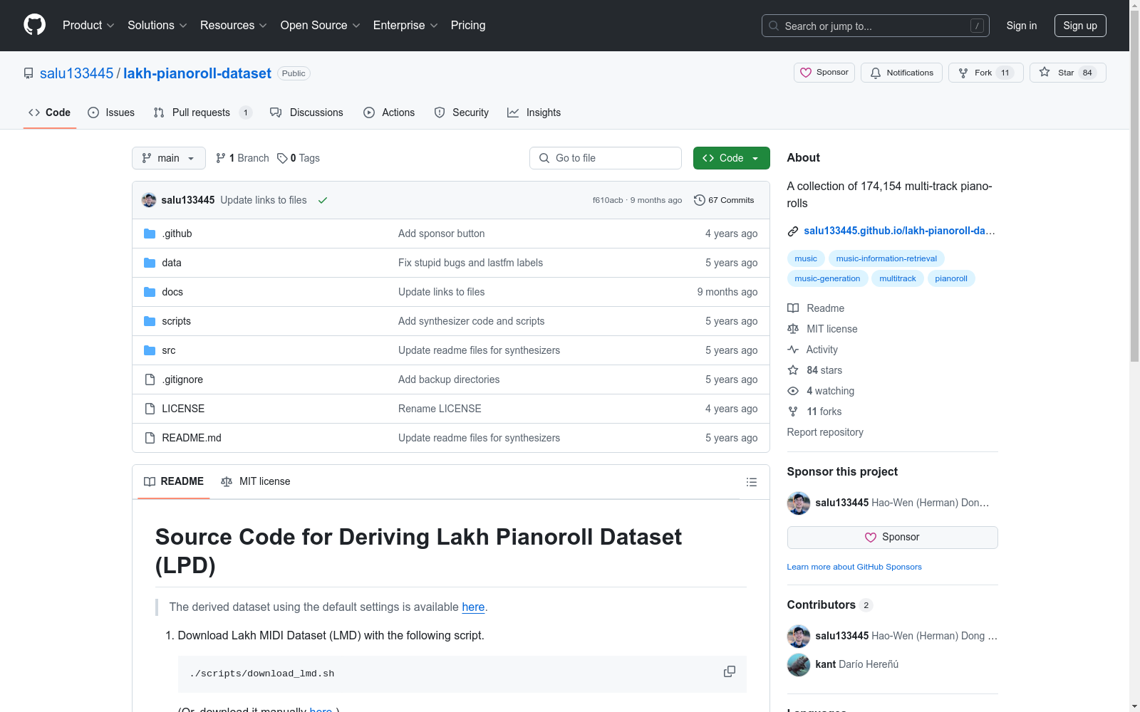Image resolution: width=1140 pixels, height=712 pixels.
Task: Open the f610acb commit hash link
Action: pyautogui.click(x=608, y=200)
